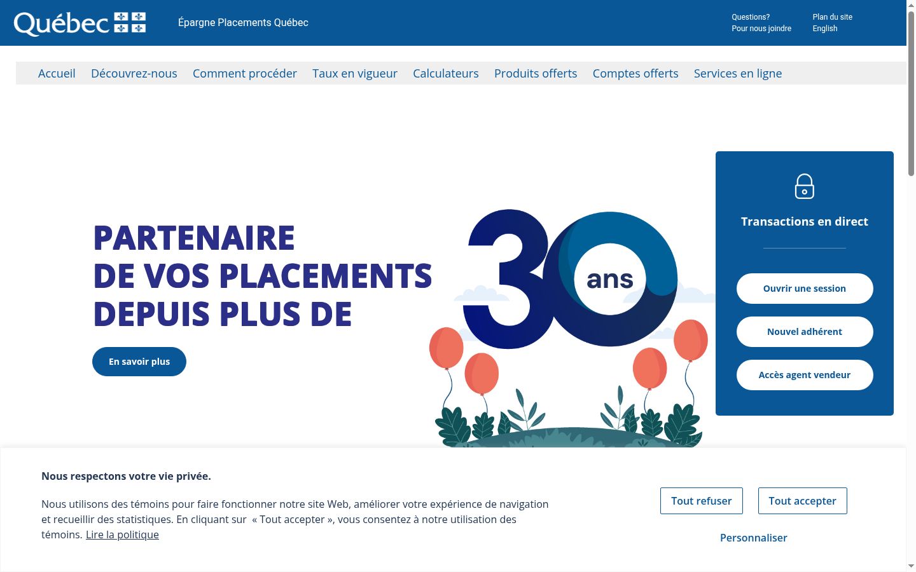Click the padlock icon above Transactions en direct
The width and height of the screenshot is (916, 572).
click(805, 186)
